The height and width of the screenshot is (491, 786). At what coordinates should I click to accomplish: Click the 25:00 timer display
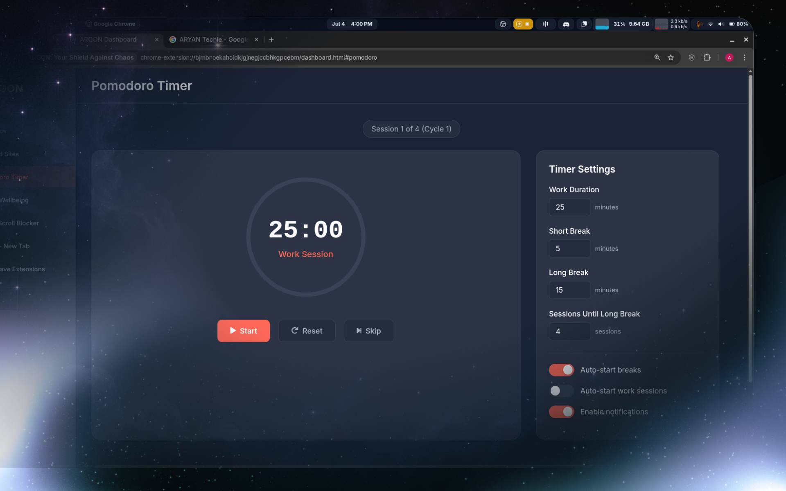(x=305, y=230)
